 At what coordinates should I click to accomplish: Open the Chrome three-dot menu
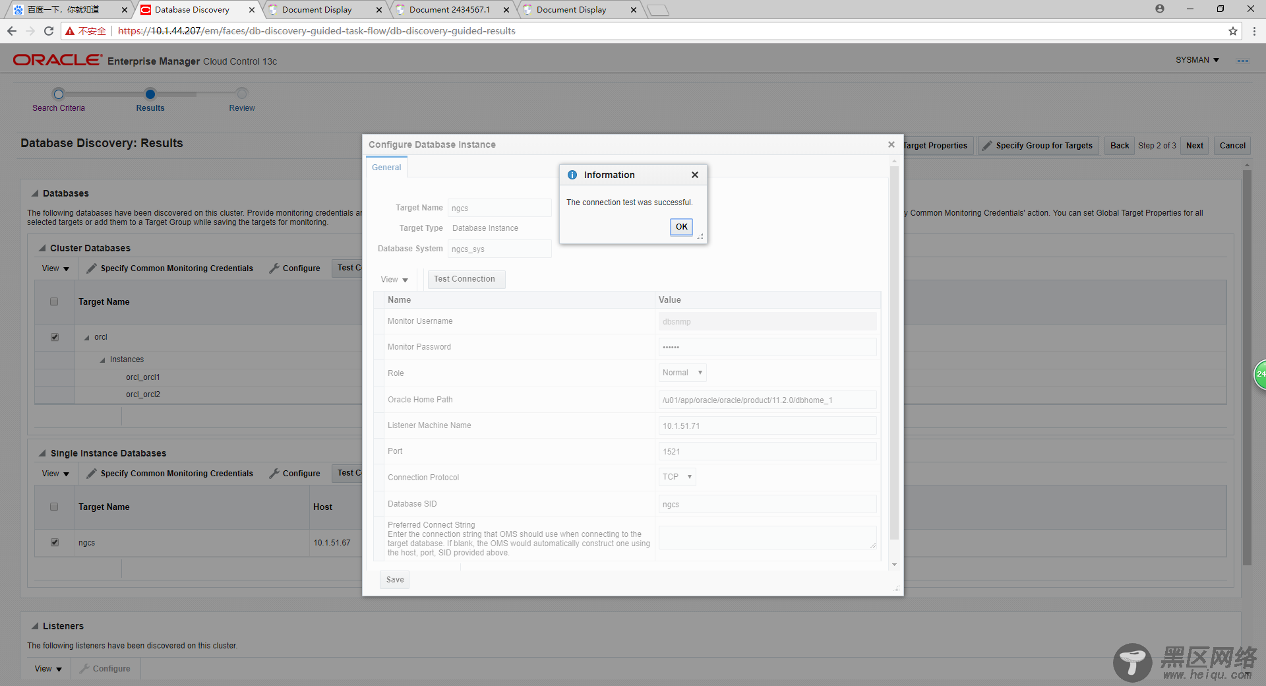(1254, 31)
